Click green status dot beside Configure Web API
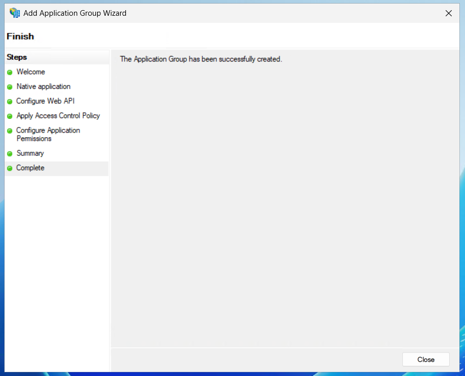This screenshot has width=465, height=376. point(10,102)
